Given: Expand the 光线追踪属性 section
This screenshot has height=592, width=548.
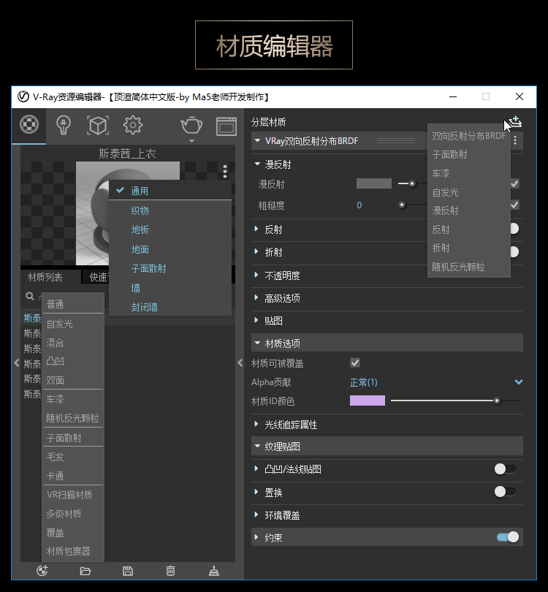Looking at the screenshot, I should (x=256, y=424).
